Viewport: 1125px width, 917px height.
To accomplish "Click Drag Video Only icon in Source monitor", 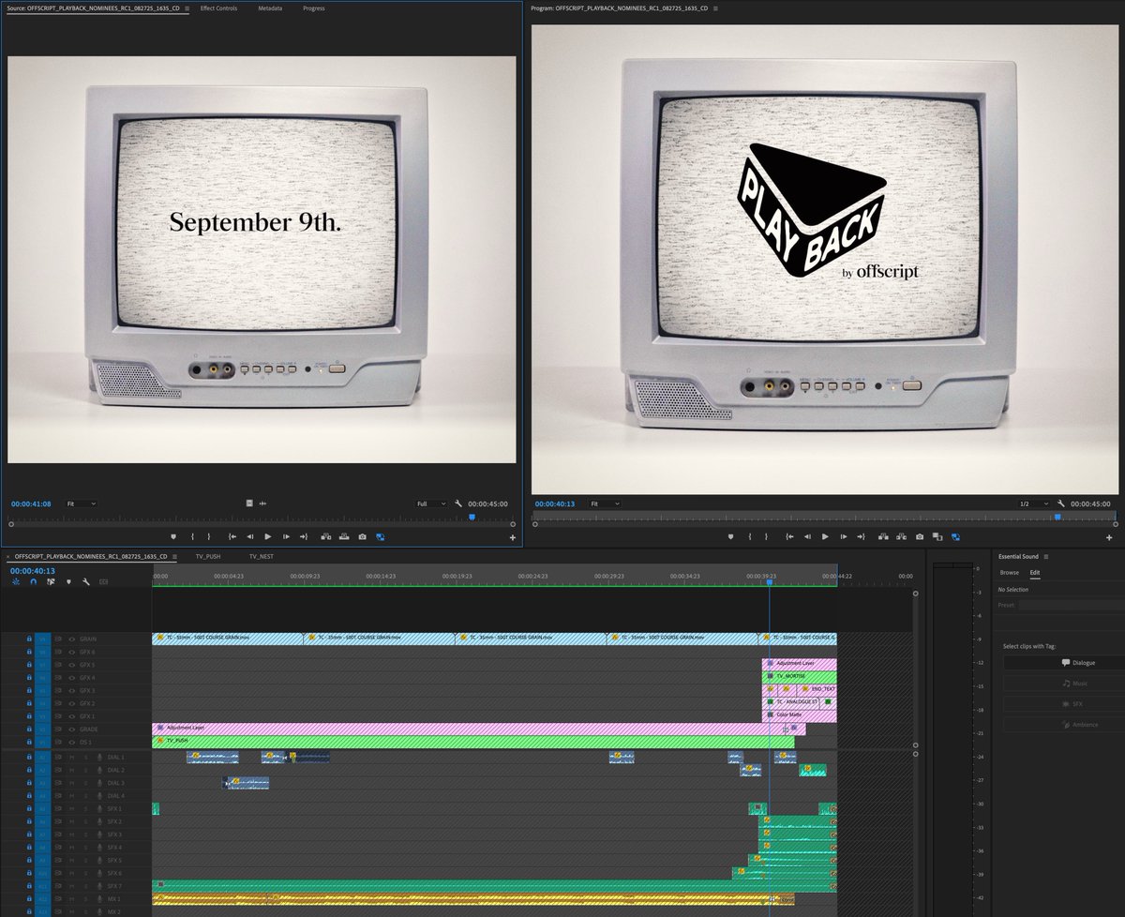I will (249, 504).
